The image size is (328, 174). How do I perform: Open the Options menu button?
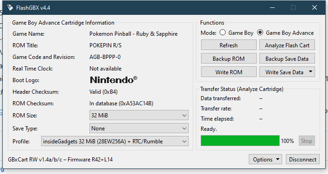(265, 159)
